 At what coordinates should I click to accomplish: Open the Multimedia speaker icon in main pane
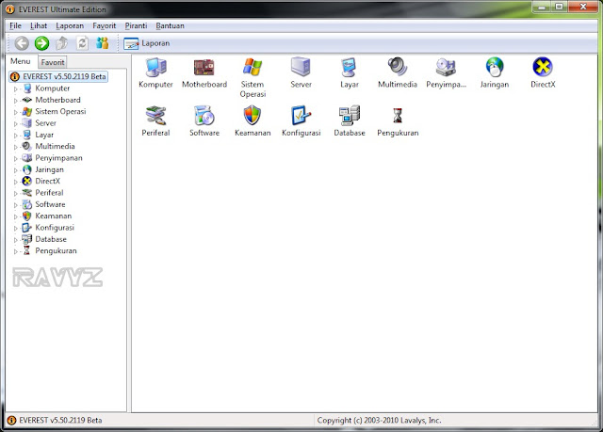[x=398, y=67]
